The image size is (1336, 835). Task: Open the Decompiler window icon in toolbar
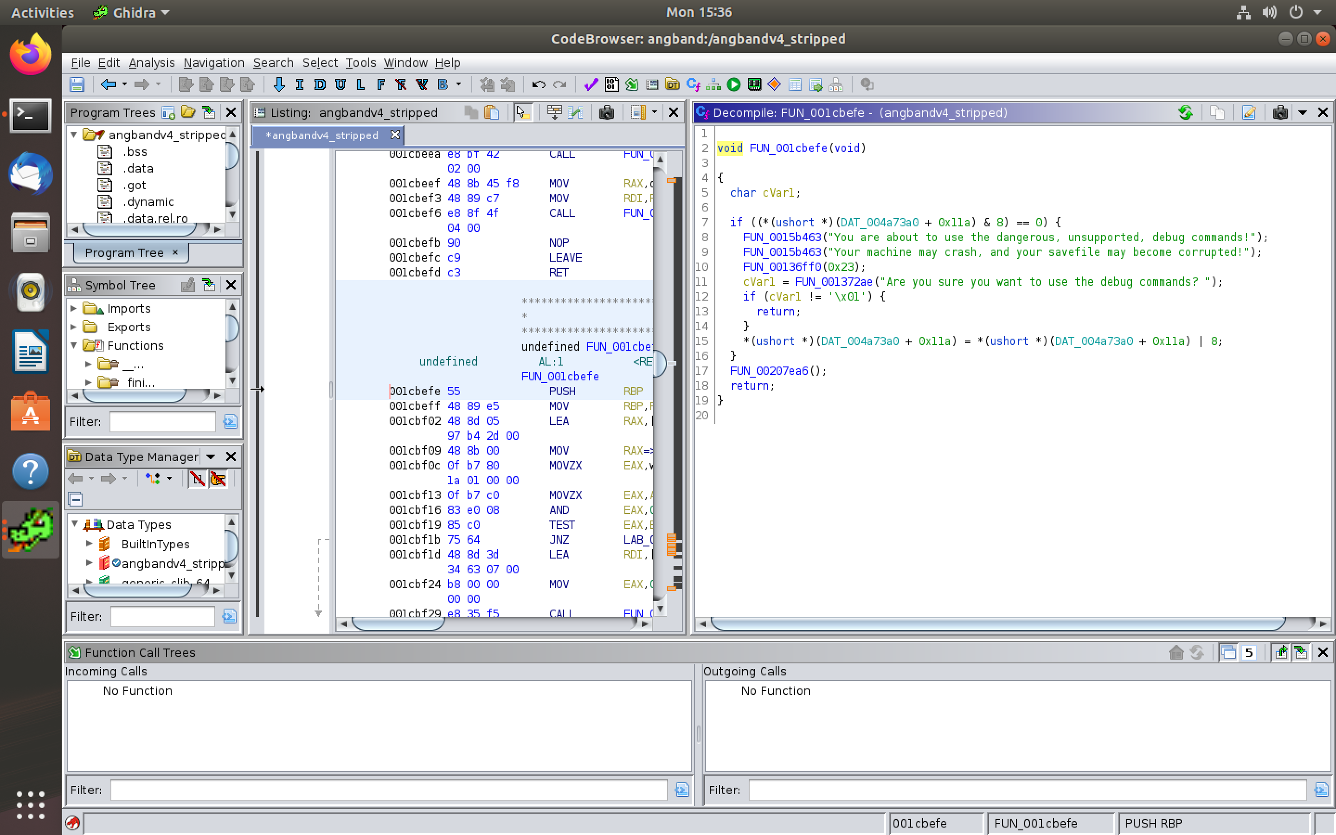(693, 84)
